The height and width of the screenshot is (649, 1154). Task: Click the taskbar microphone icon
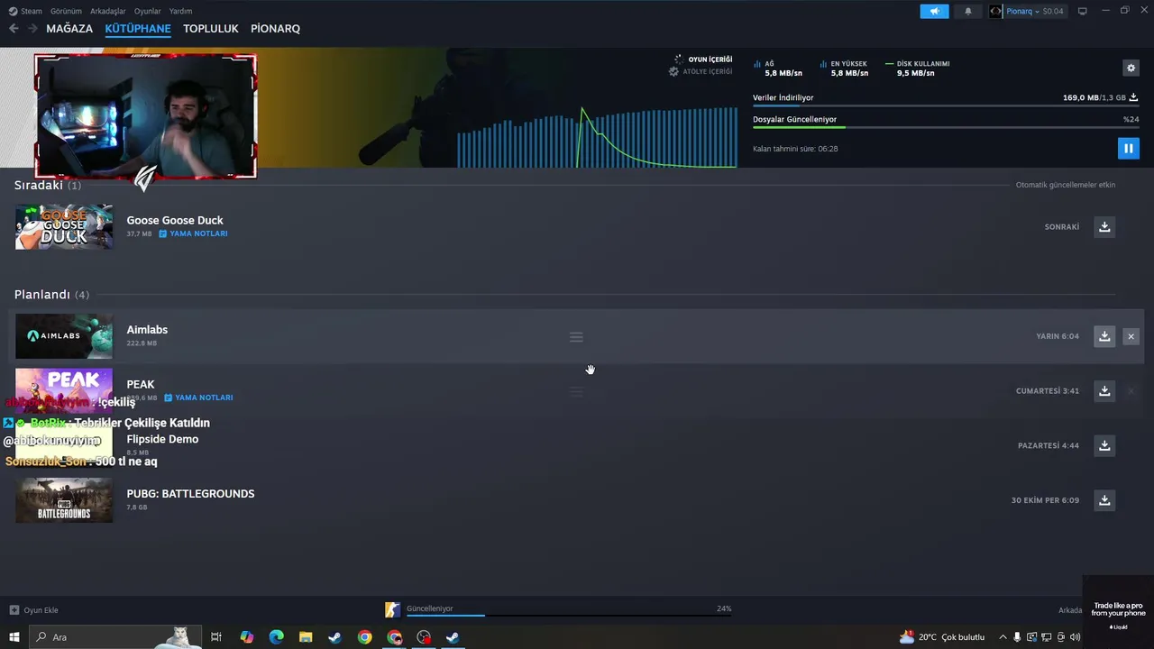pos(1018,637)
